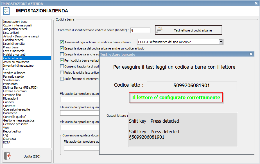Select 'Impostazioni base' in the sidebar
The width and height of the screenshot is (260, 164).
coord(15,22)
